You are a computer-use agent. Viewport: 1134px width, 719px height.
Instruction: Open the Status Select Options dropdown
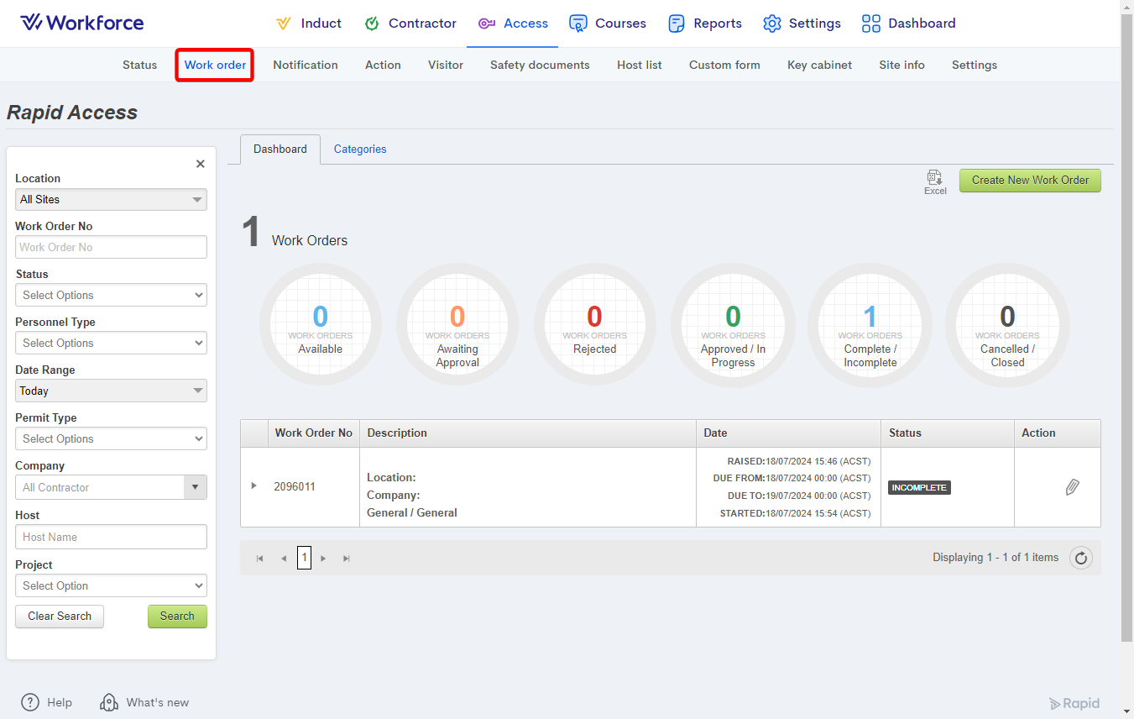[111, 295]
